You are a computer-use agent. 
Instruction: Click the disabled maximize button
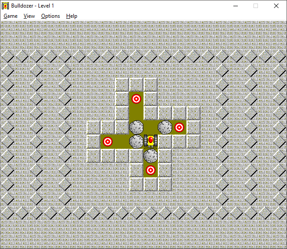(256, 6)
